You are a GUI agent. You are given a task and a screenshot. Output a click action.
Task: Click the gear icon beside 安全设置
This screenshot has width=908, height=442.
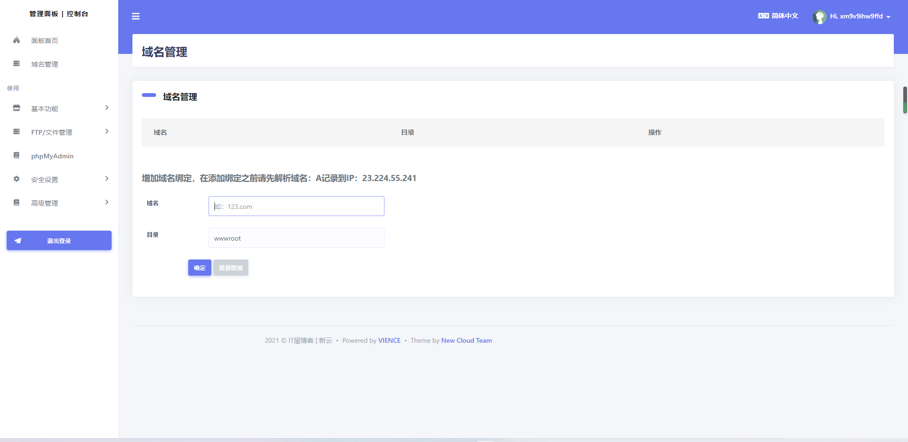coord(17,179)
